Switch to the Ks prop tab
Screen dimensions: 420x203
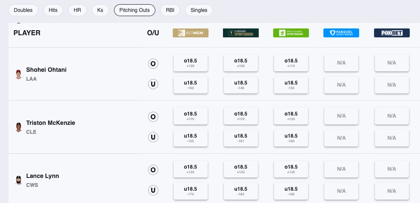coord(100,10)
